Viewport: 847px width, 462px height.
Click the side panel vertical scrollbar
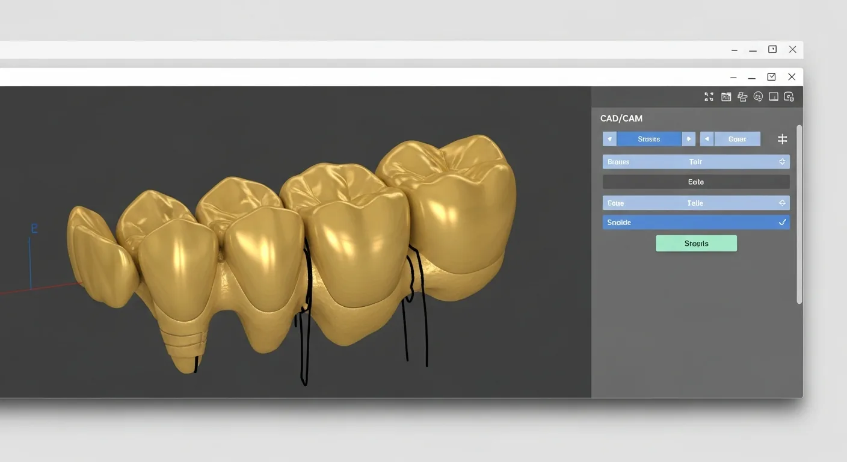coord(799,214)
